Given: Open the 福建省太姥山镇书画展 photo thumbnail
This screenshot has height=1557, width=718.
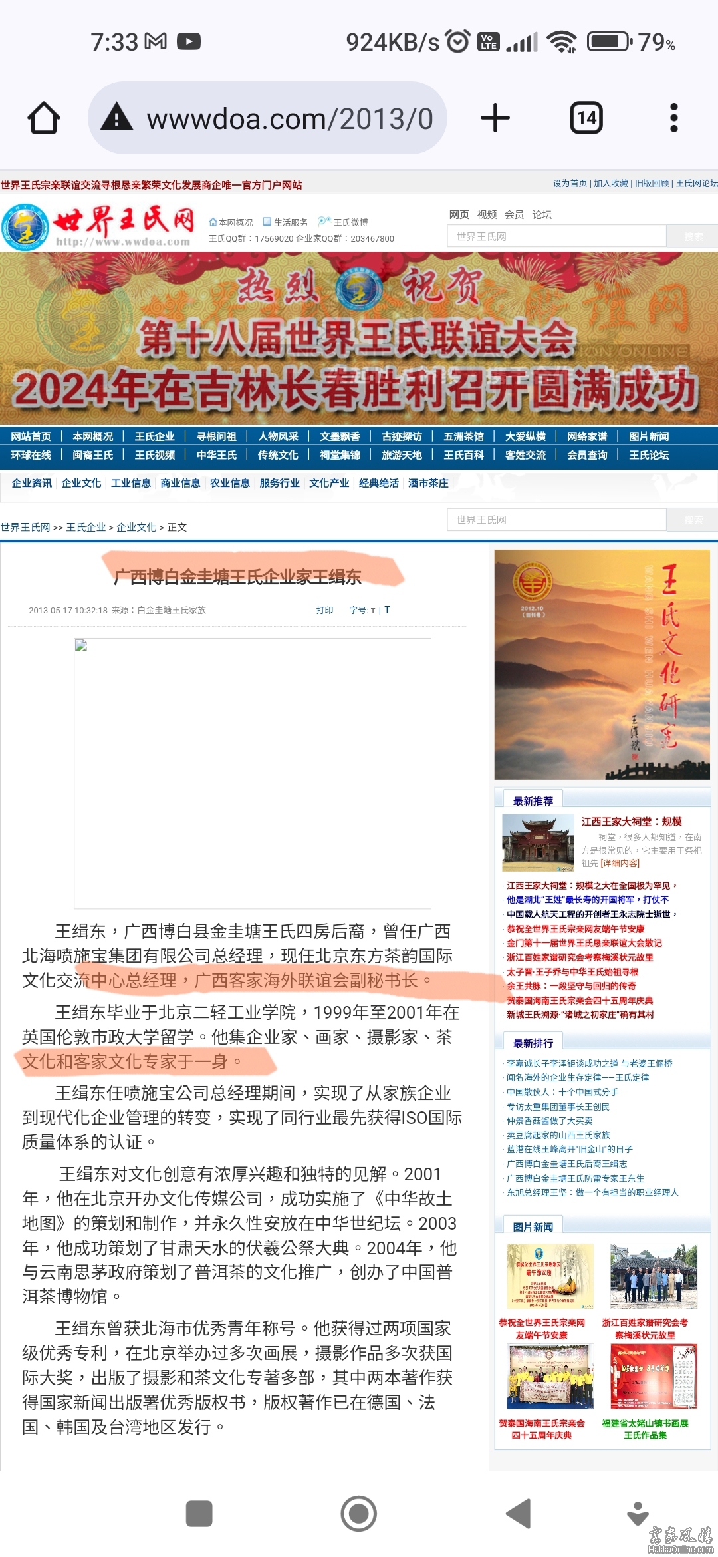Looking at the screenshot, I should tap(654, 1376).
